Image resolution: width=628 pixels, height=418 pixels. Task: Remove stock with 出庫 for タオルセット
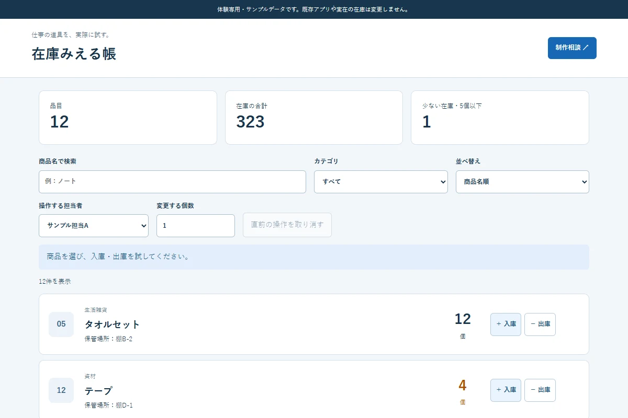pyautogui.click(x=540, y=324)
